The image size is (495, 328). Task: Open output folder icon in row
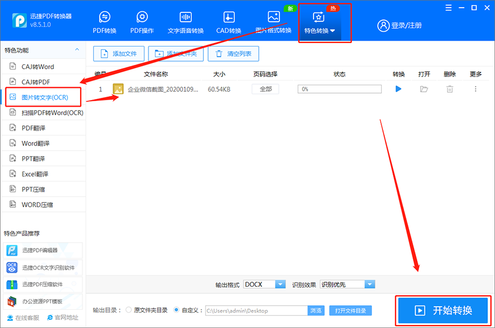(424, 90)
